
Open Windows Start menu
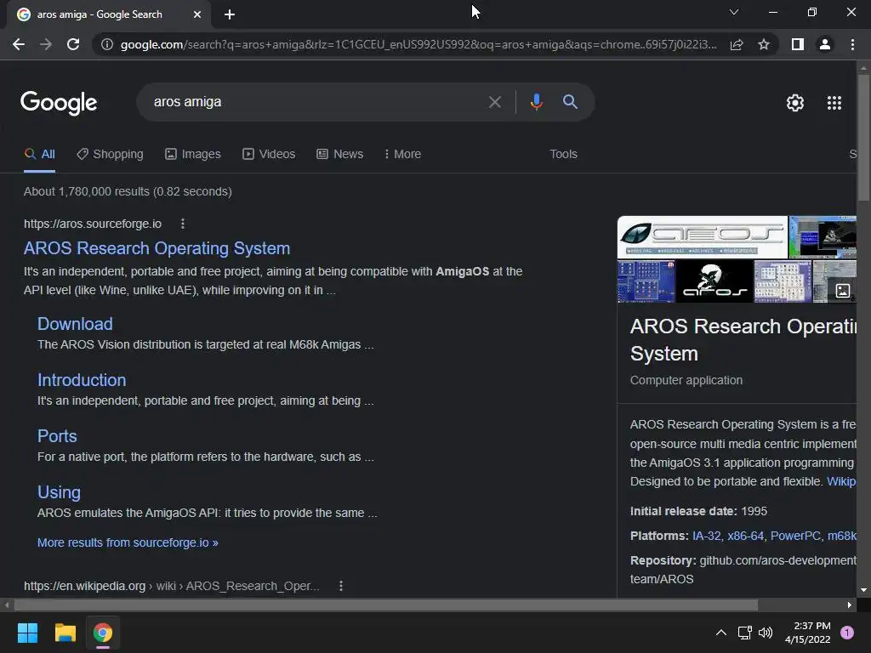27,633
